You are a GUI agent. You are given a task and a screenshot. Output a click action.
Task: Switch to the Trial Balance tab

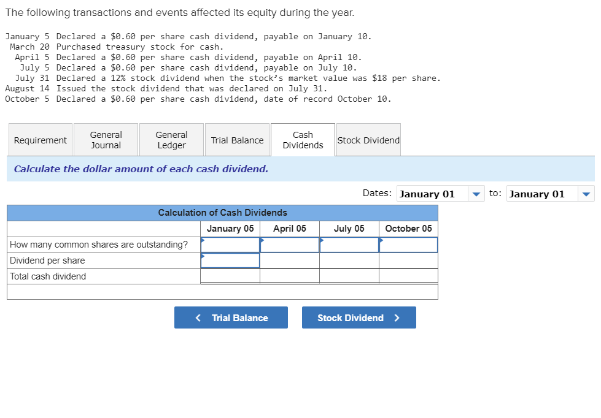[237, 140]
